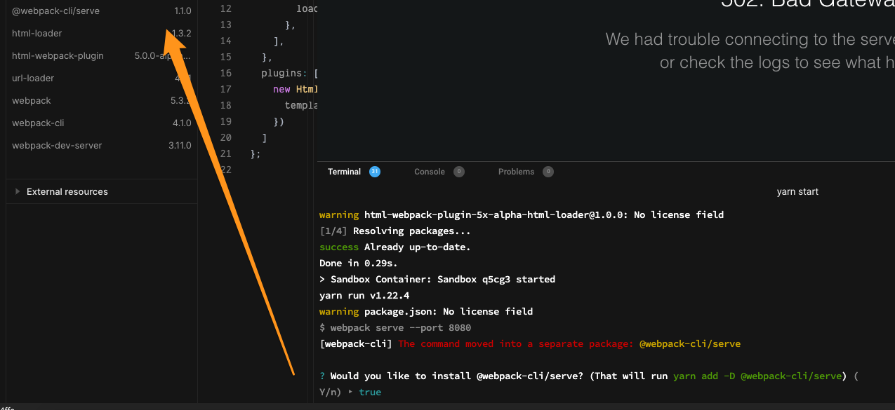Select the url-loader dependency row
Viewport: 895px width, 410px height.
click(102, 78)
